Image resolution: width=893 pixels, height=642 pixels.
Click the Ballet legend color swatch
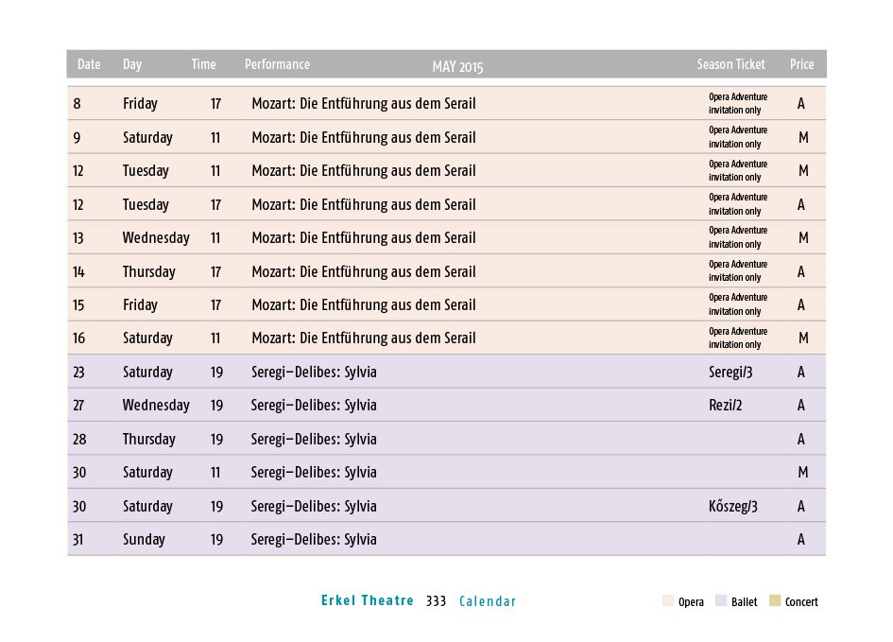click(x=721, y=601)
